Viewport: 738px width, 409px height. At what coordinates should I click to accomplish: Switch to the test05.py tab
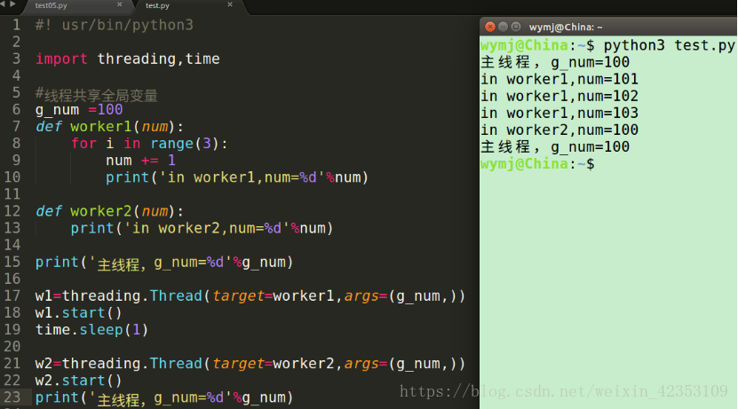click(51, 5)
